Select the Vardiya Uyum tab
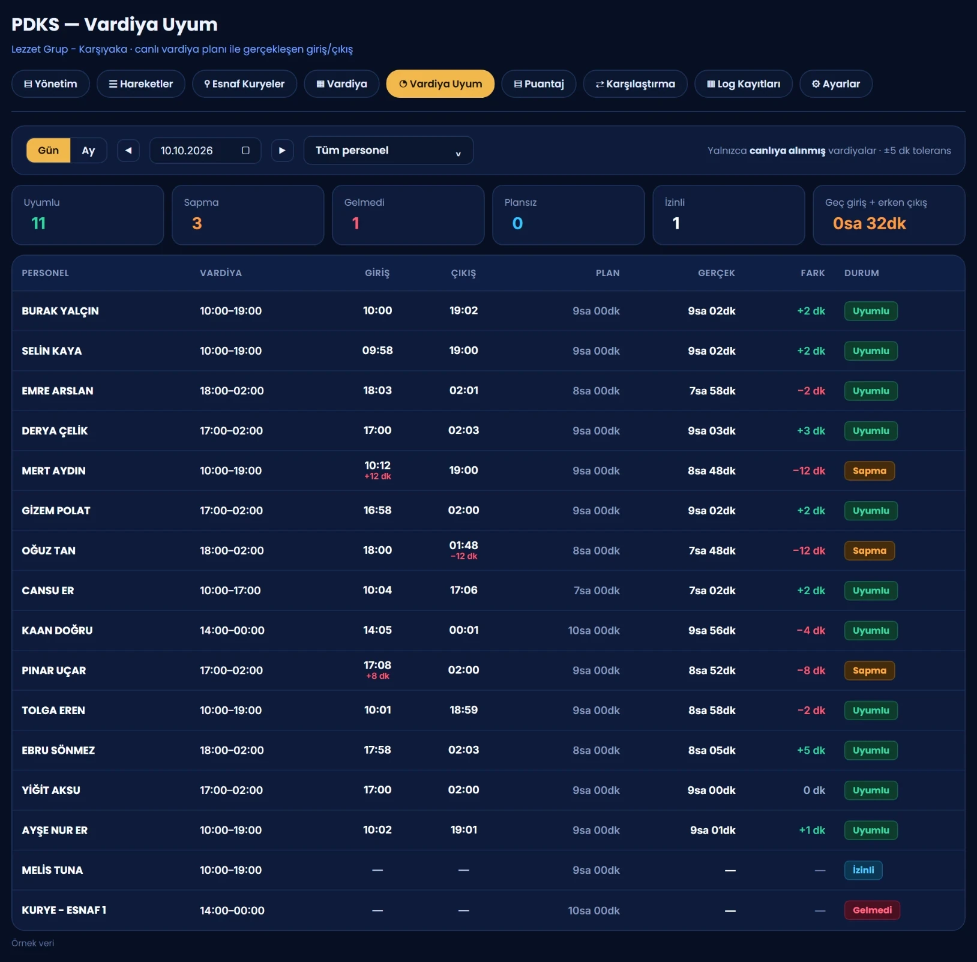 (440, 84)
